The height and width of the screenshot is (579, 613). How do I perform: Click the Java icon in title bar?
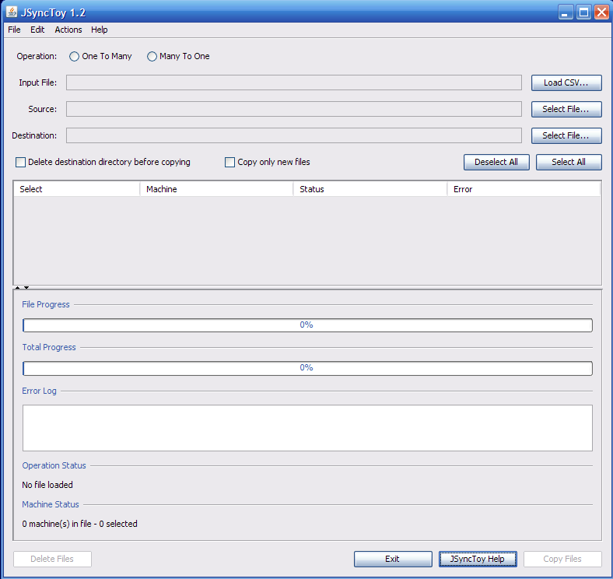coord(12,12)
